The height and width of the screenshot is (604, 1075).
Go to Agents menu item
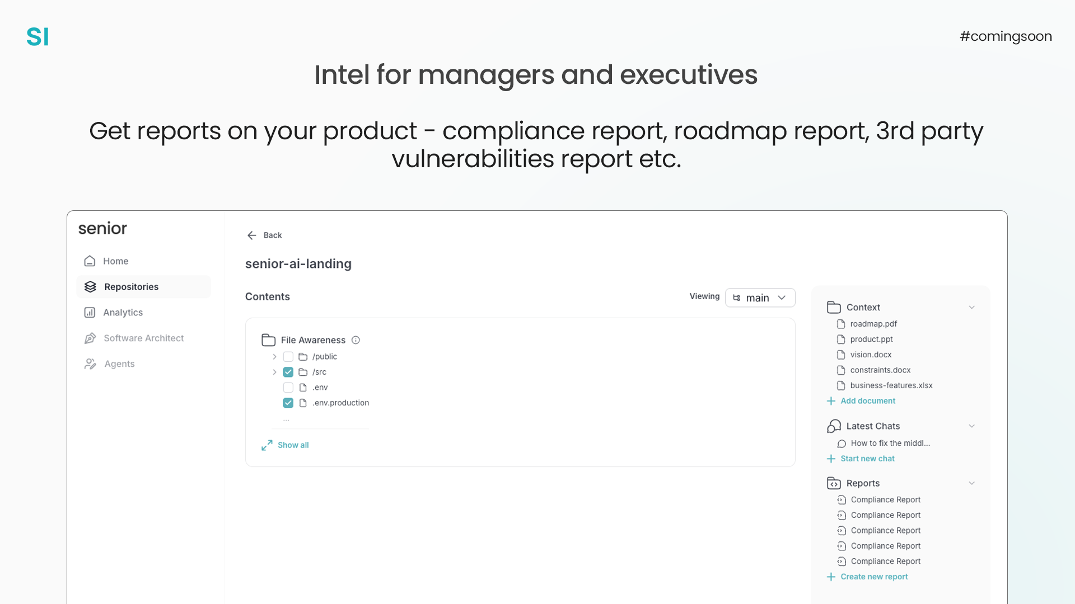pyautogui.click(x=119, y=364)
